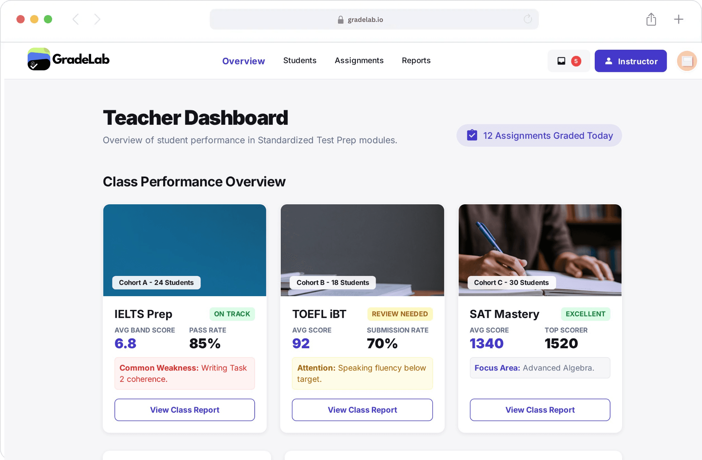
Task: Reload the page with the refresh icon
Action: click(x=528, y=19)
